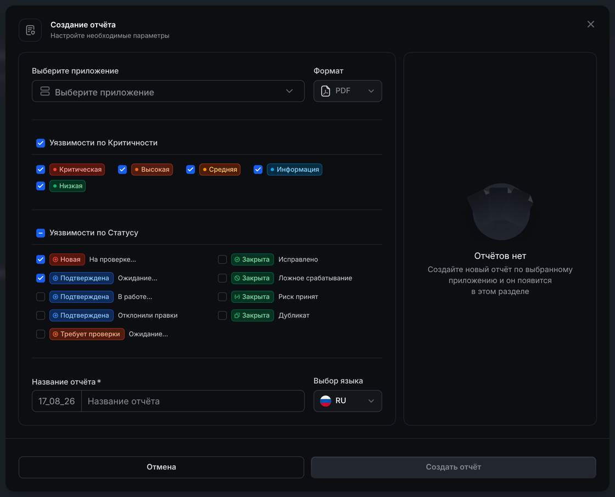Toggle the Уязвимости по Критичности checkbox
615x497 pixels.
[x=41, y=143]
